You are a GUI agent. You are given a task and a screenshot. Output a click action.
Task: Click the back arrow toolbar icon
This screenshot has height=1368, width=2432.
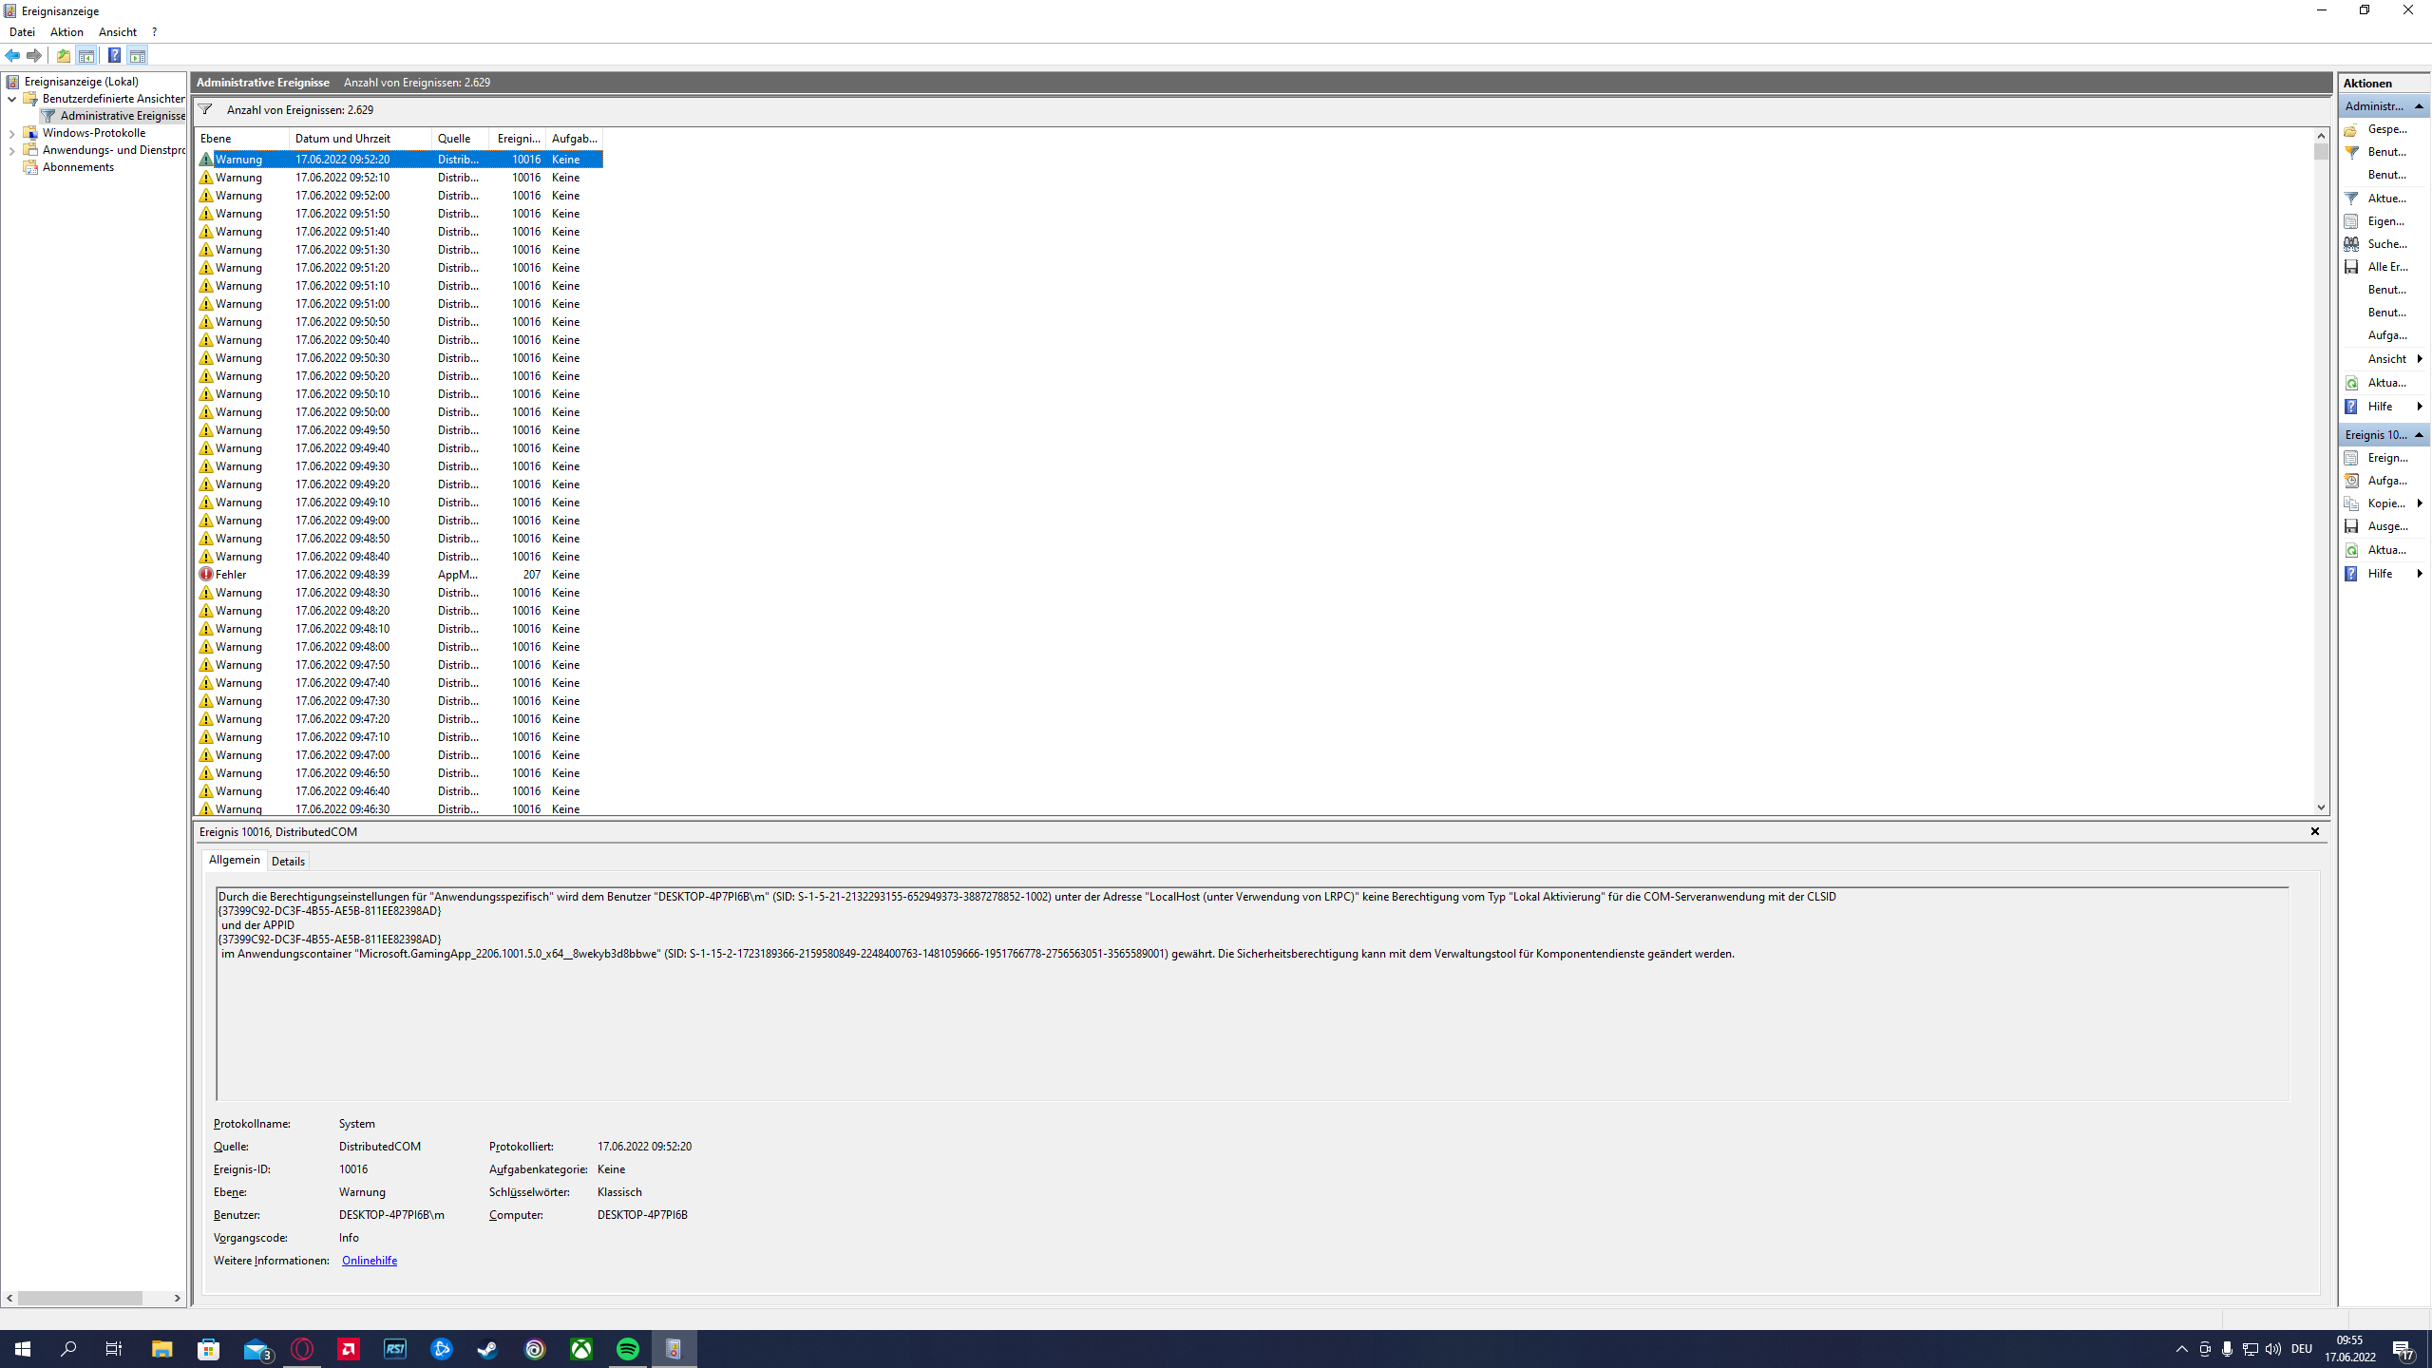pyautogui.click(x=12, y=55)
